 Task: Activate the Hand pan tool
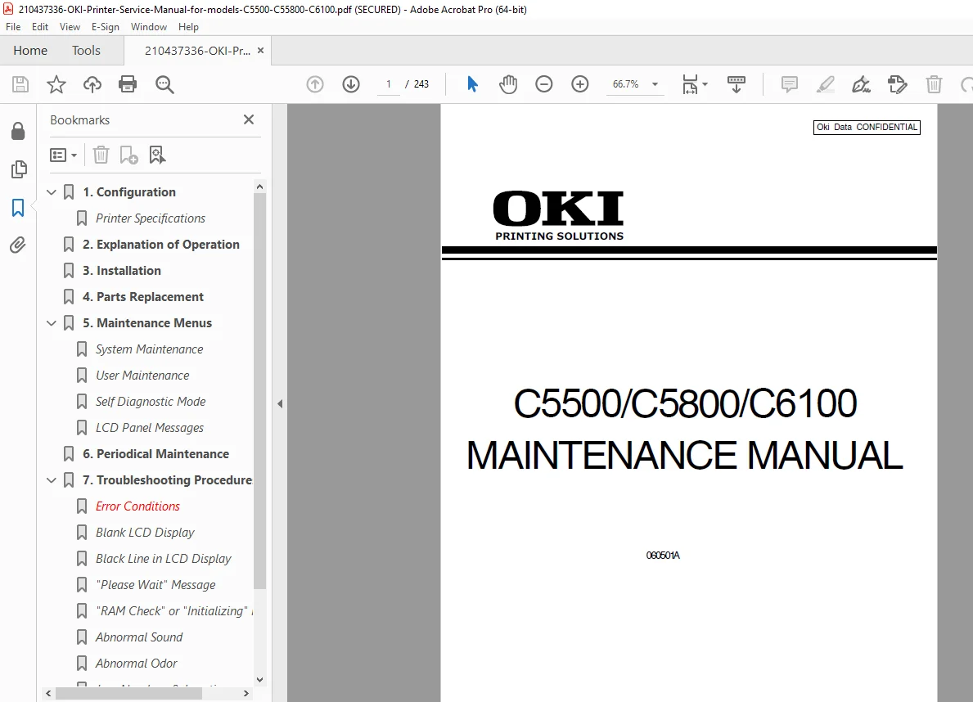[508, 83]
